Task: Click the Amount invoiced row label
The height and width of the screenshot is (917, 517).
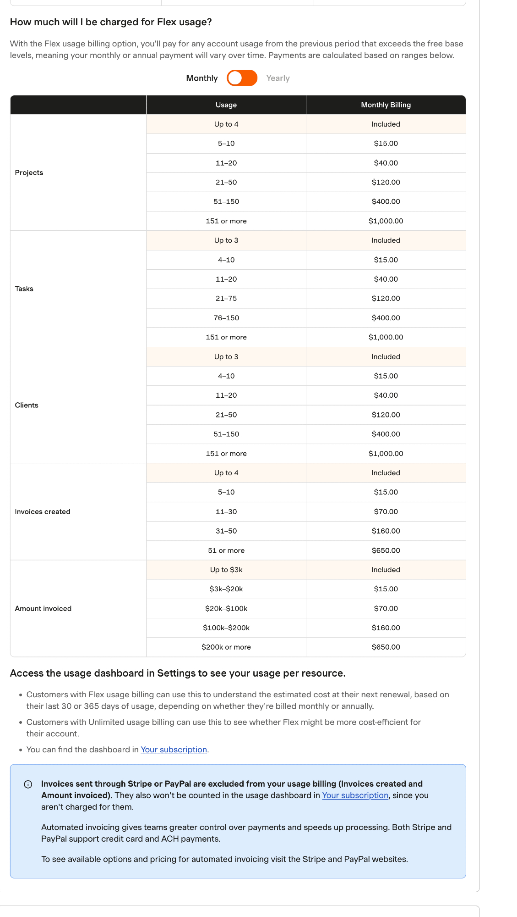Action: 43,608
